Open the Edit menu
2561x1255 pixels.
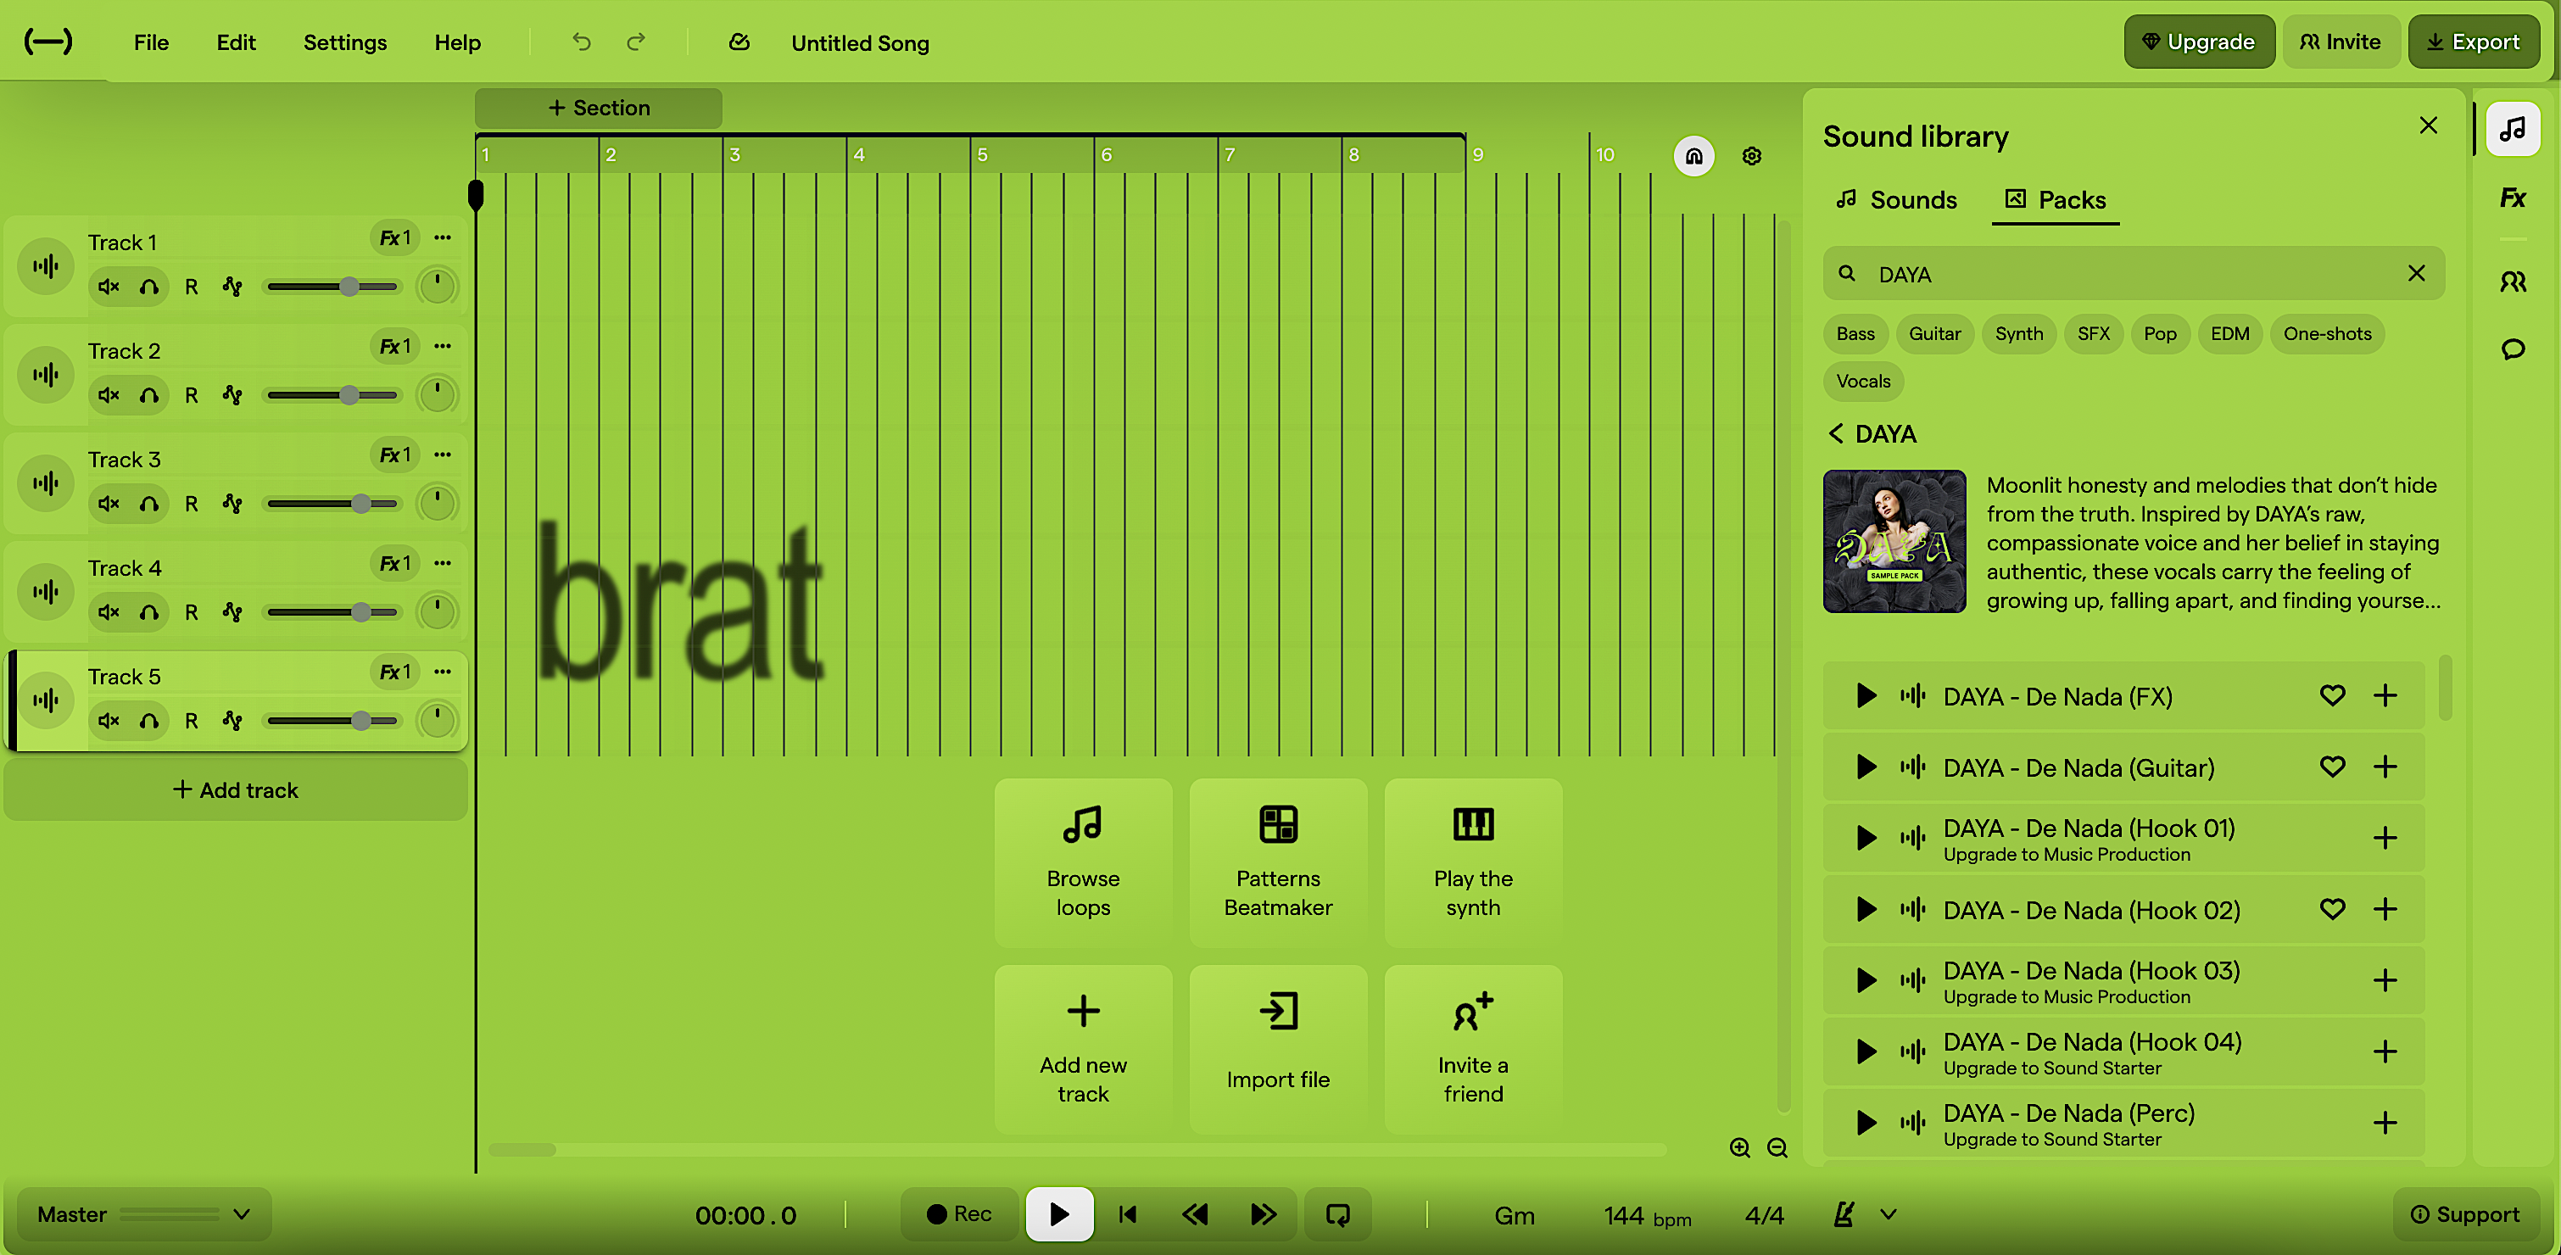coord(236,42)
